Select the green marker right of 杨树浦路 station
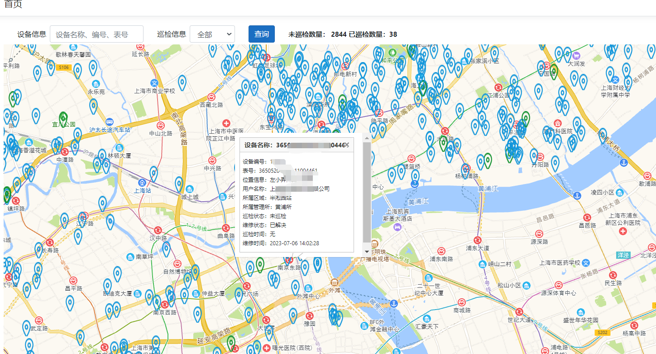The width and height of the screenshot is (656, 354). 488,160
